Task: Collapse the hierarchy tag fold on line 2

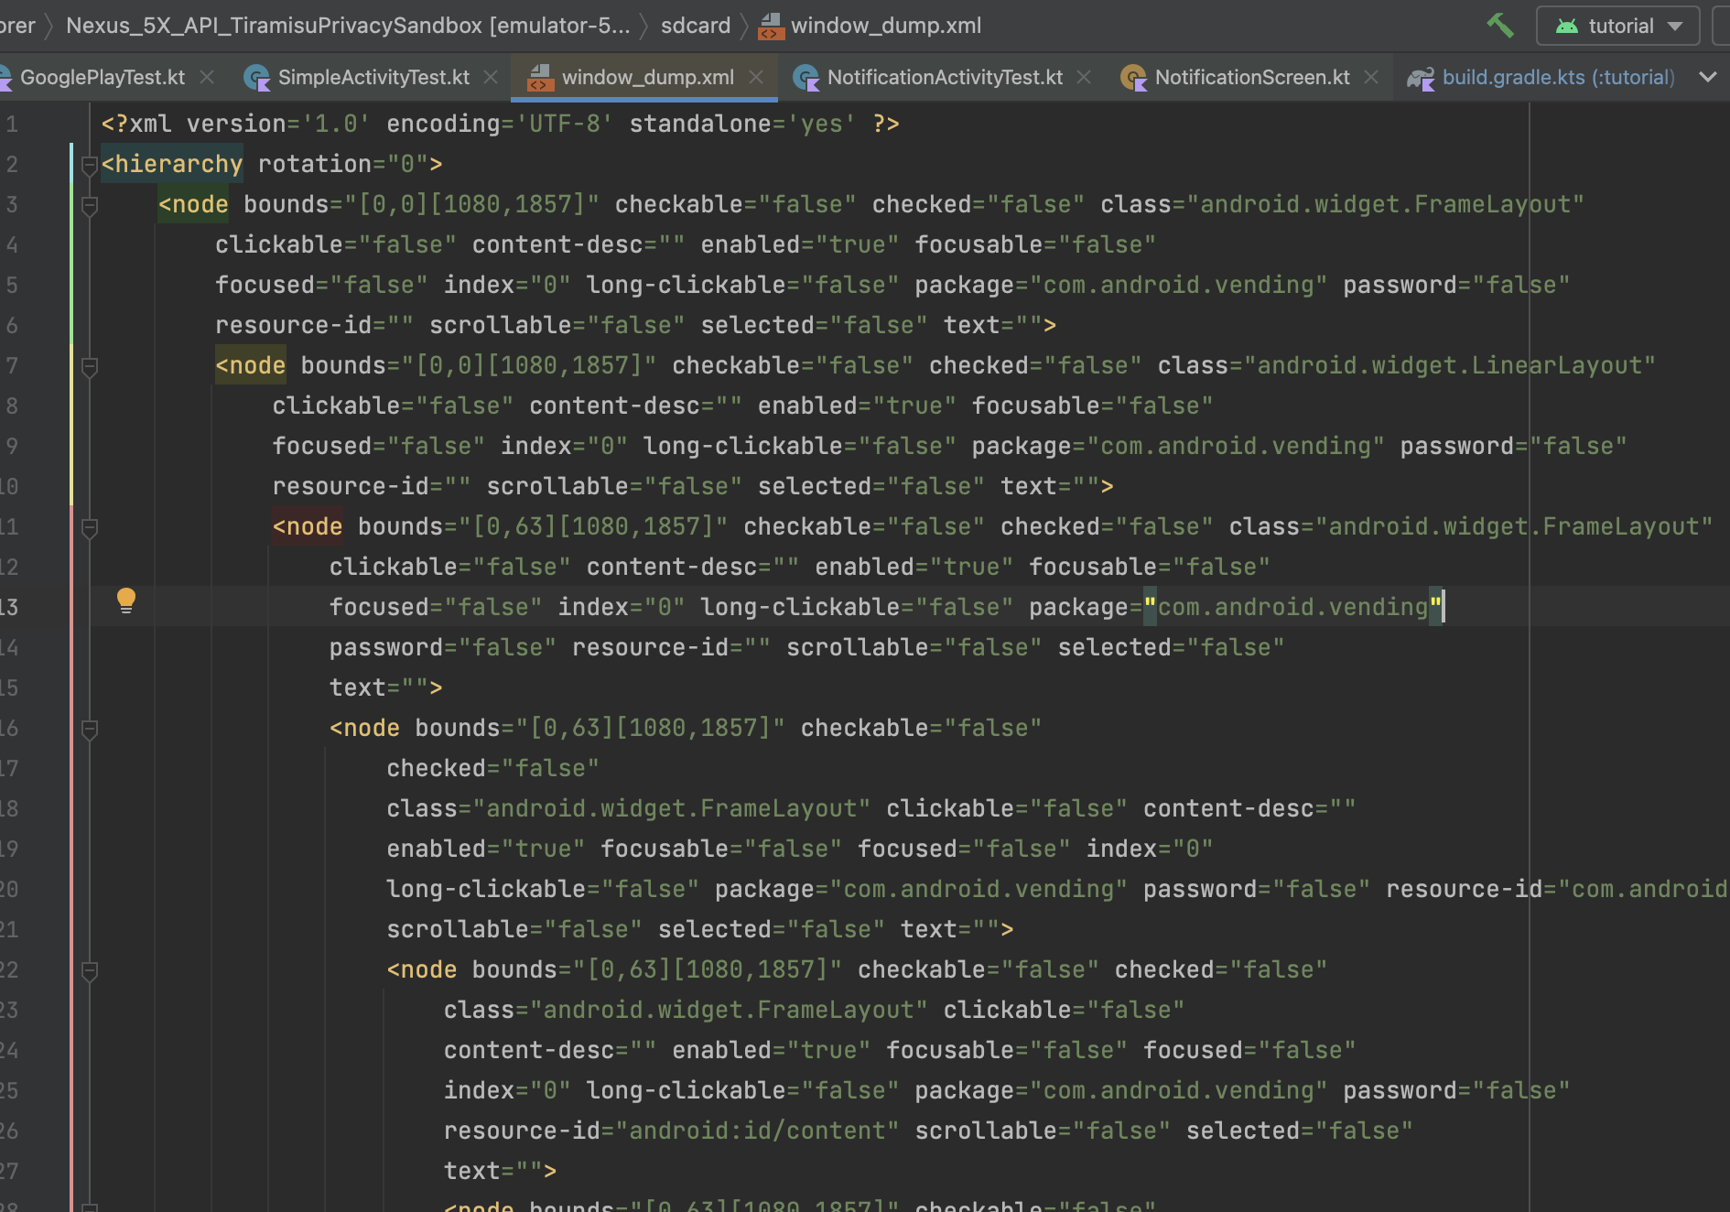Action: point(90,165)
